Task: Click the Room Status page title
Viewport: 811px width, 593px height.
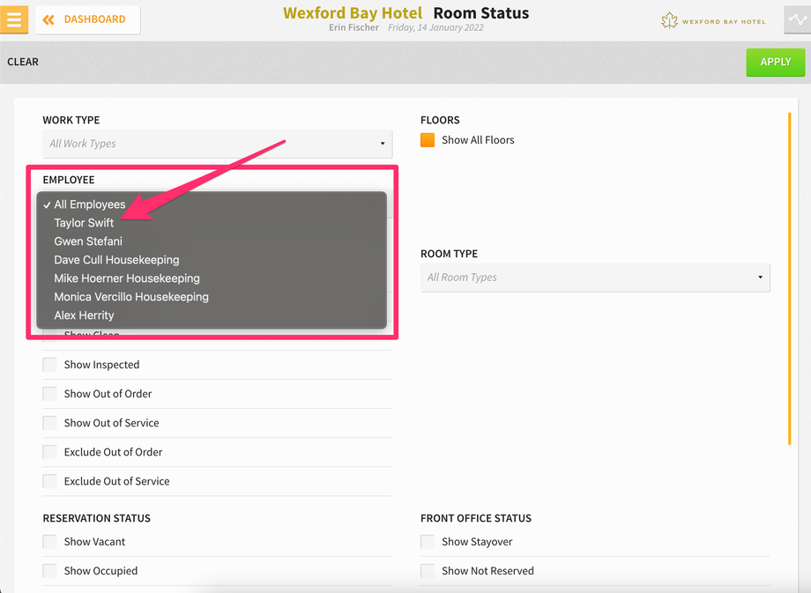Action: tap(481, 13)
